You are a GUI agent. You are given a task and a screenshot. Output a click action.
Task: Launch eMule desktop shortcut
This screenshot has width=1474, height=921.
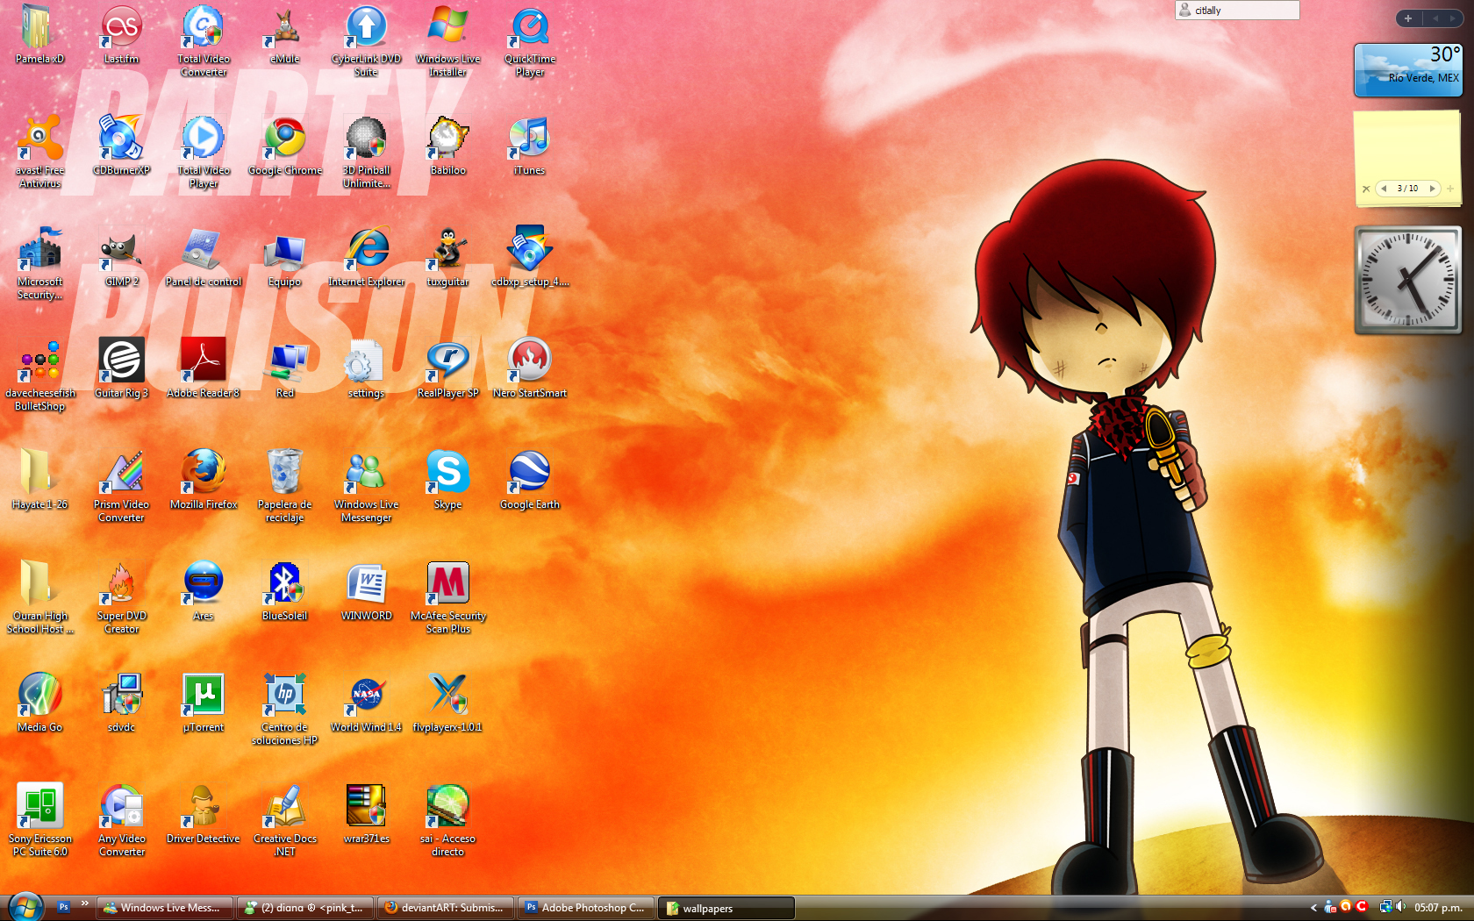click(x=284, y=34)
